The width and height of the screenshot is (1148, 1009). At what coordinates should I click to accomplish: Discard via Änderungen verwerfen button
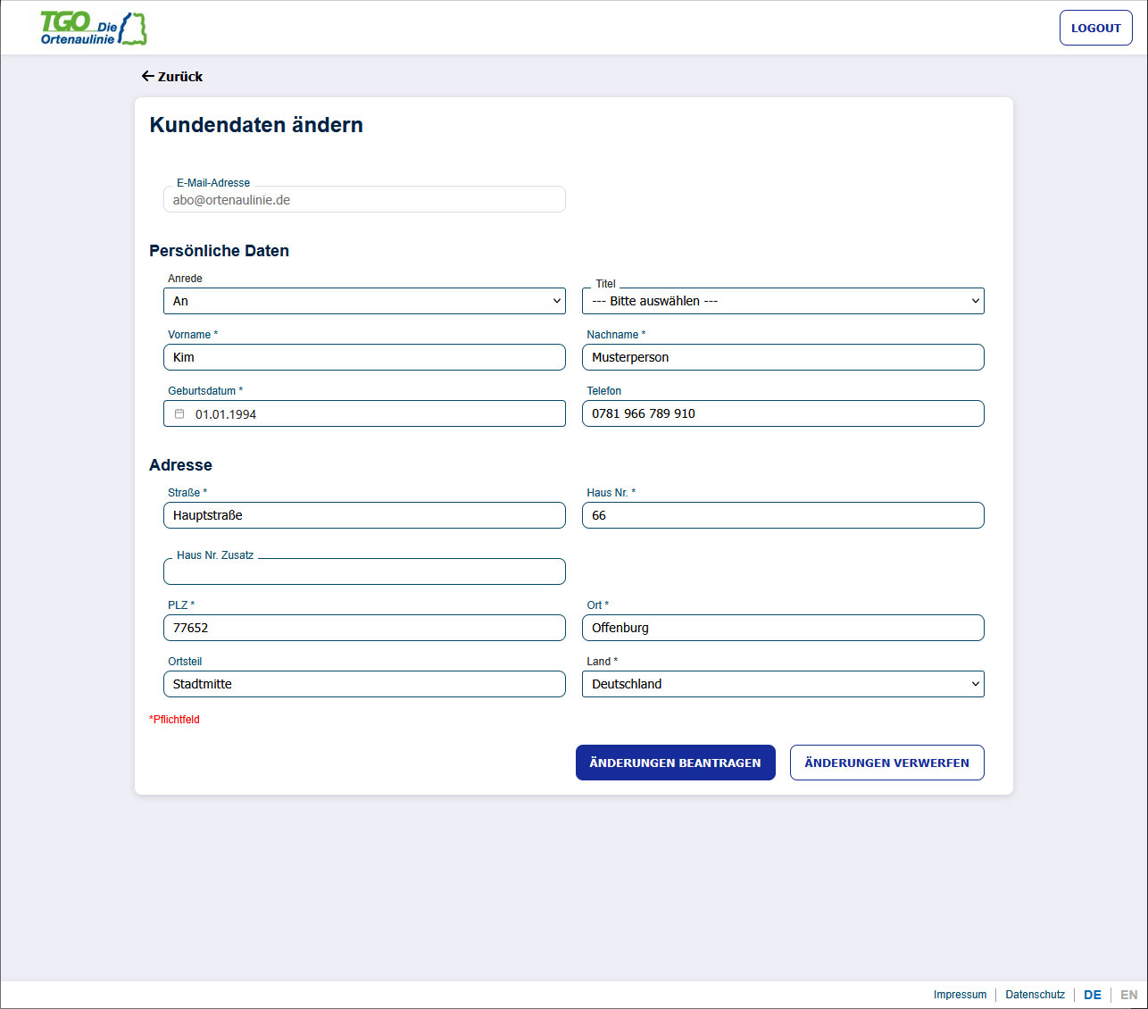click(x=886, y=763)
